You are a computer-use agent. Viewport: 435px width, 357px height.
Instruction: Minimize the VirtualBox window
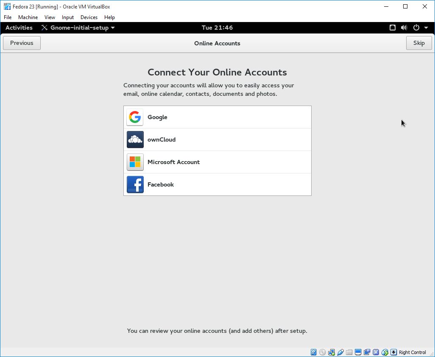pyautogui.click(x=386, y=6)
